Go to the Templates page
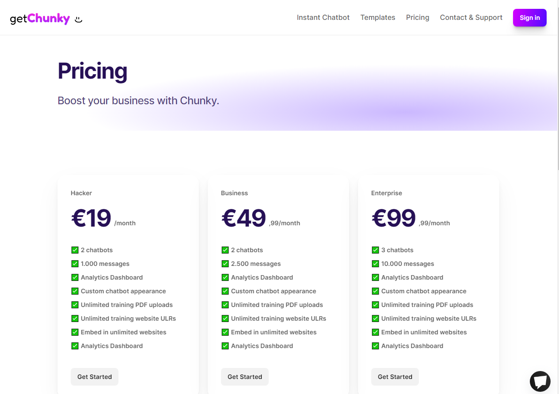559x394 pixels. click(x=378, y=18)
